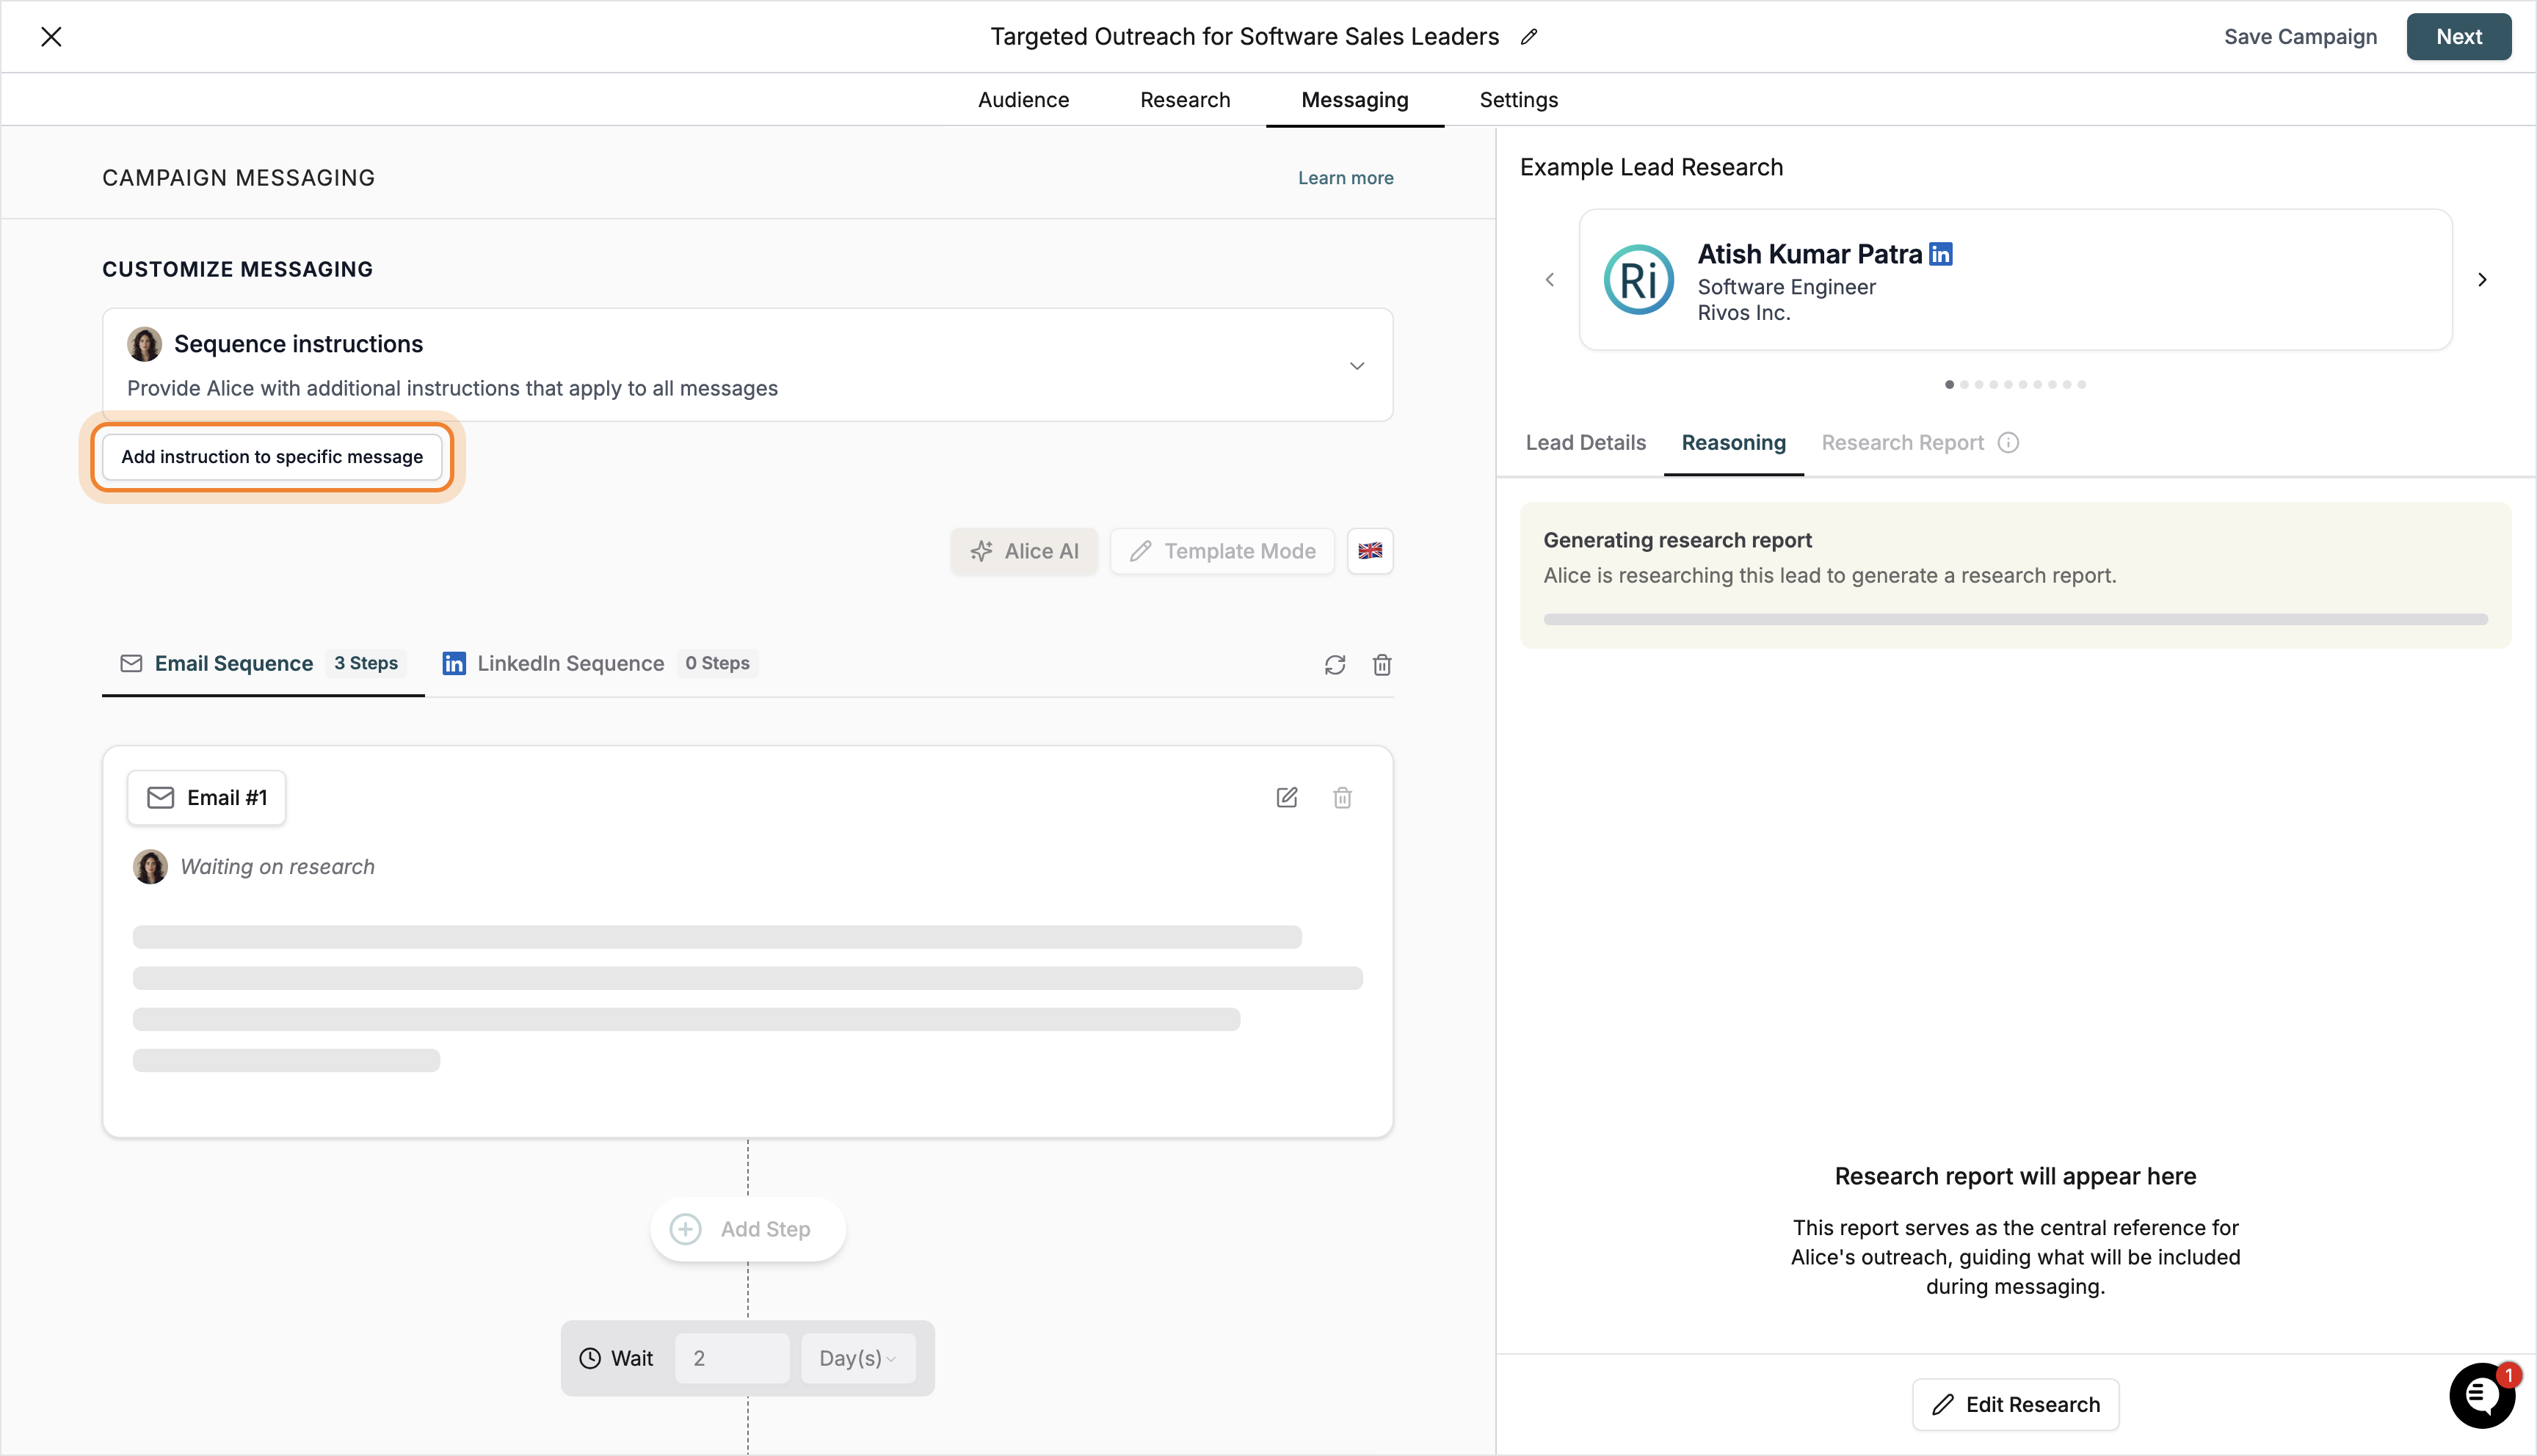Click Add instruction to specific message
The image size is (2537, 1456).
pyautogui.click(x=271, y=456)
